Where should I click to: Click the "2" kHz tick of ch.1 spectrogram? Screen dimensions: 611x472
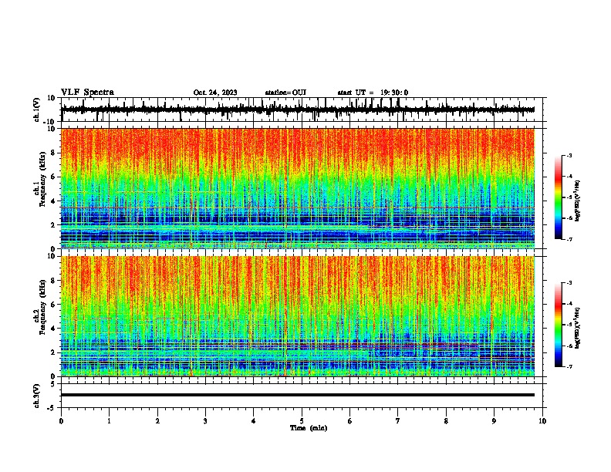click(53, 225)
